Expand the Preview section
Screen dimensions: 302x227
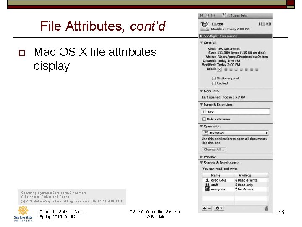point(201,157)
